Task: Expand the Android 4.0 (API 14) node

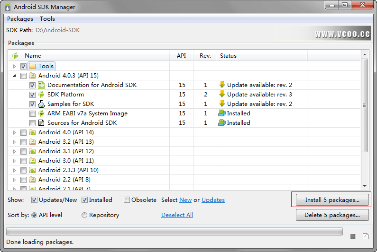Action: [x=14, y=132]
